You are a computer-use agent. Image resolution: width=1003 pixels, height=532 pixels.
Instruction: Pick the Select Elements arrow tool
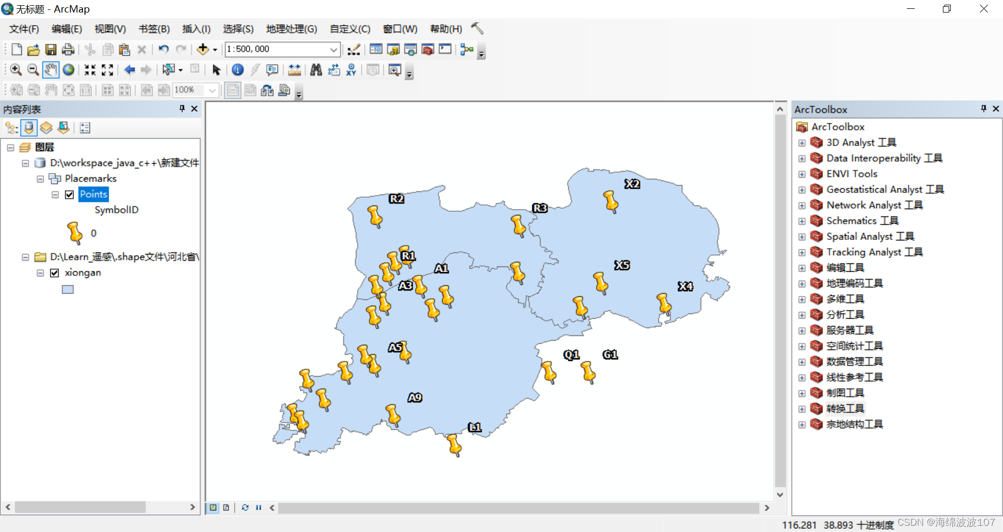[216, 70]
